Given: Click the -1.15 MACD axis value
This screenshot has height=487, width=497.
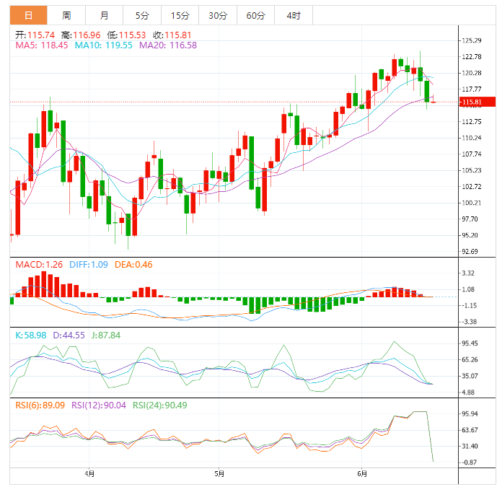Looking at the screenshot, I should [469, 305].
